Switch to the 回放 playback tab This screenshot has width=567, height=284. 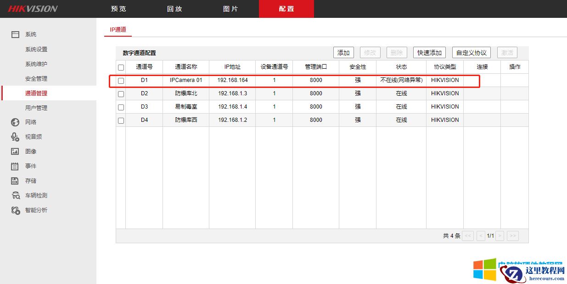tap(174, 8)
